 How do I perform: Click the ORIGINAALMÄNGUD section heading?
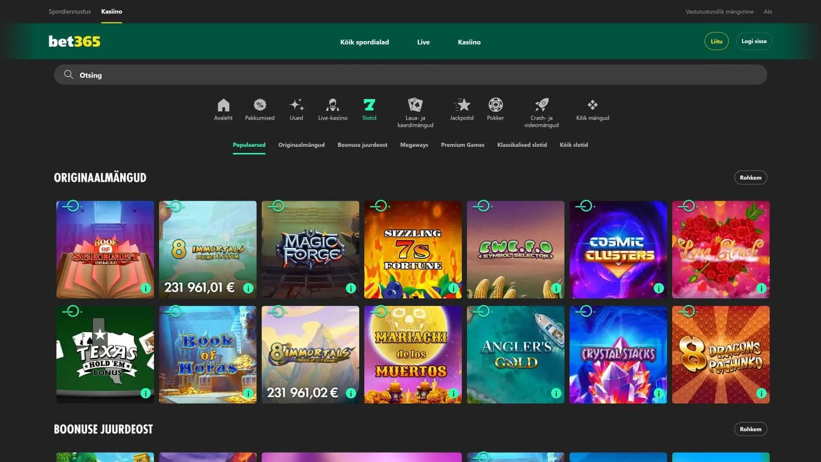coord(100,178)
